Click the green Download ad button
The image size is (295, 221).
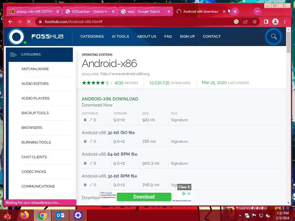(144, 197)
